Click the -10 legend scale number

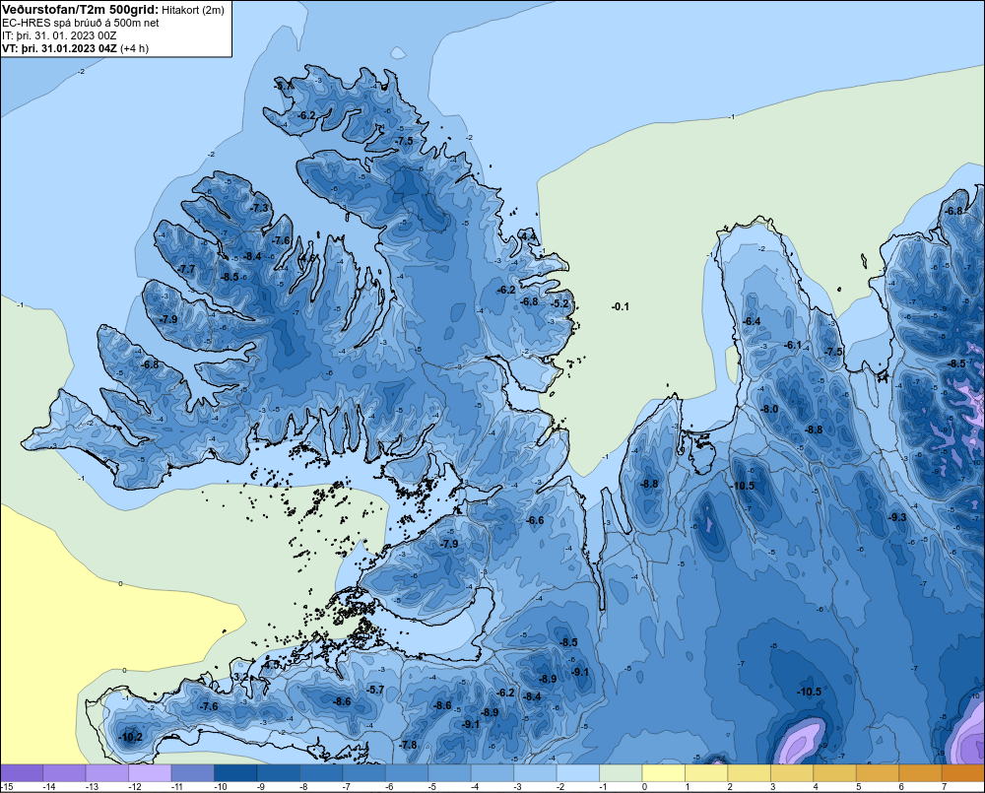click(220, 787)
